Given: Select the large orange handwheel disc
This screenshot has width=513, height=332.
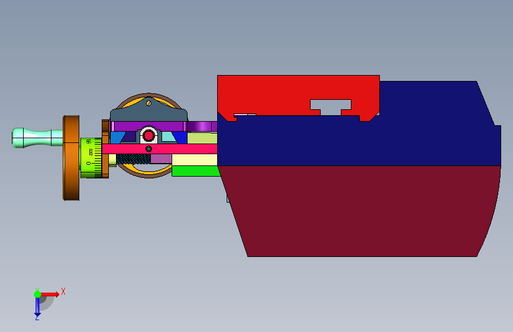Looking at the screenshot, I should (71, 158).
